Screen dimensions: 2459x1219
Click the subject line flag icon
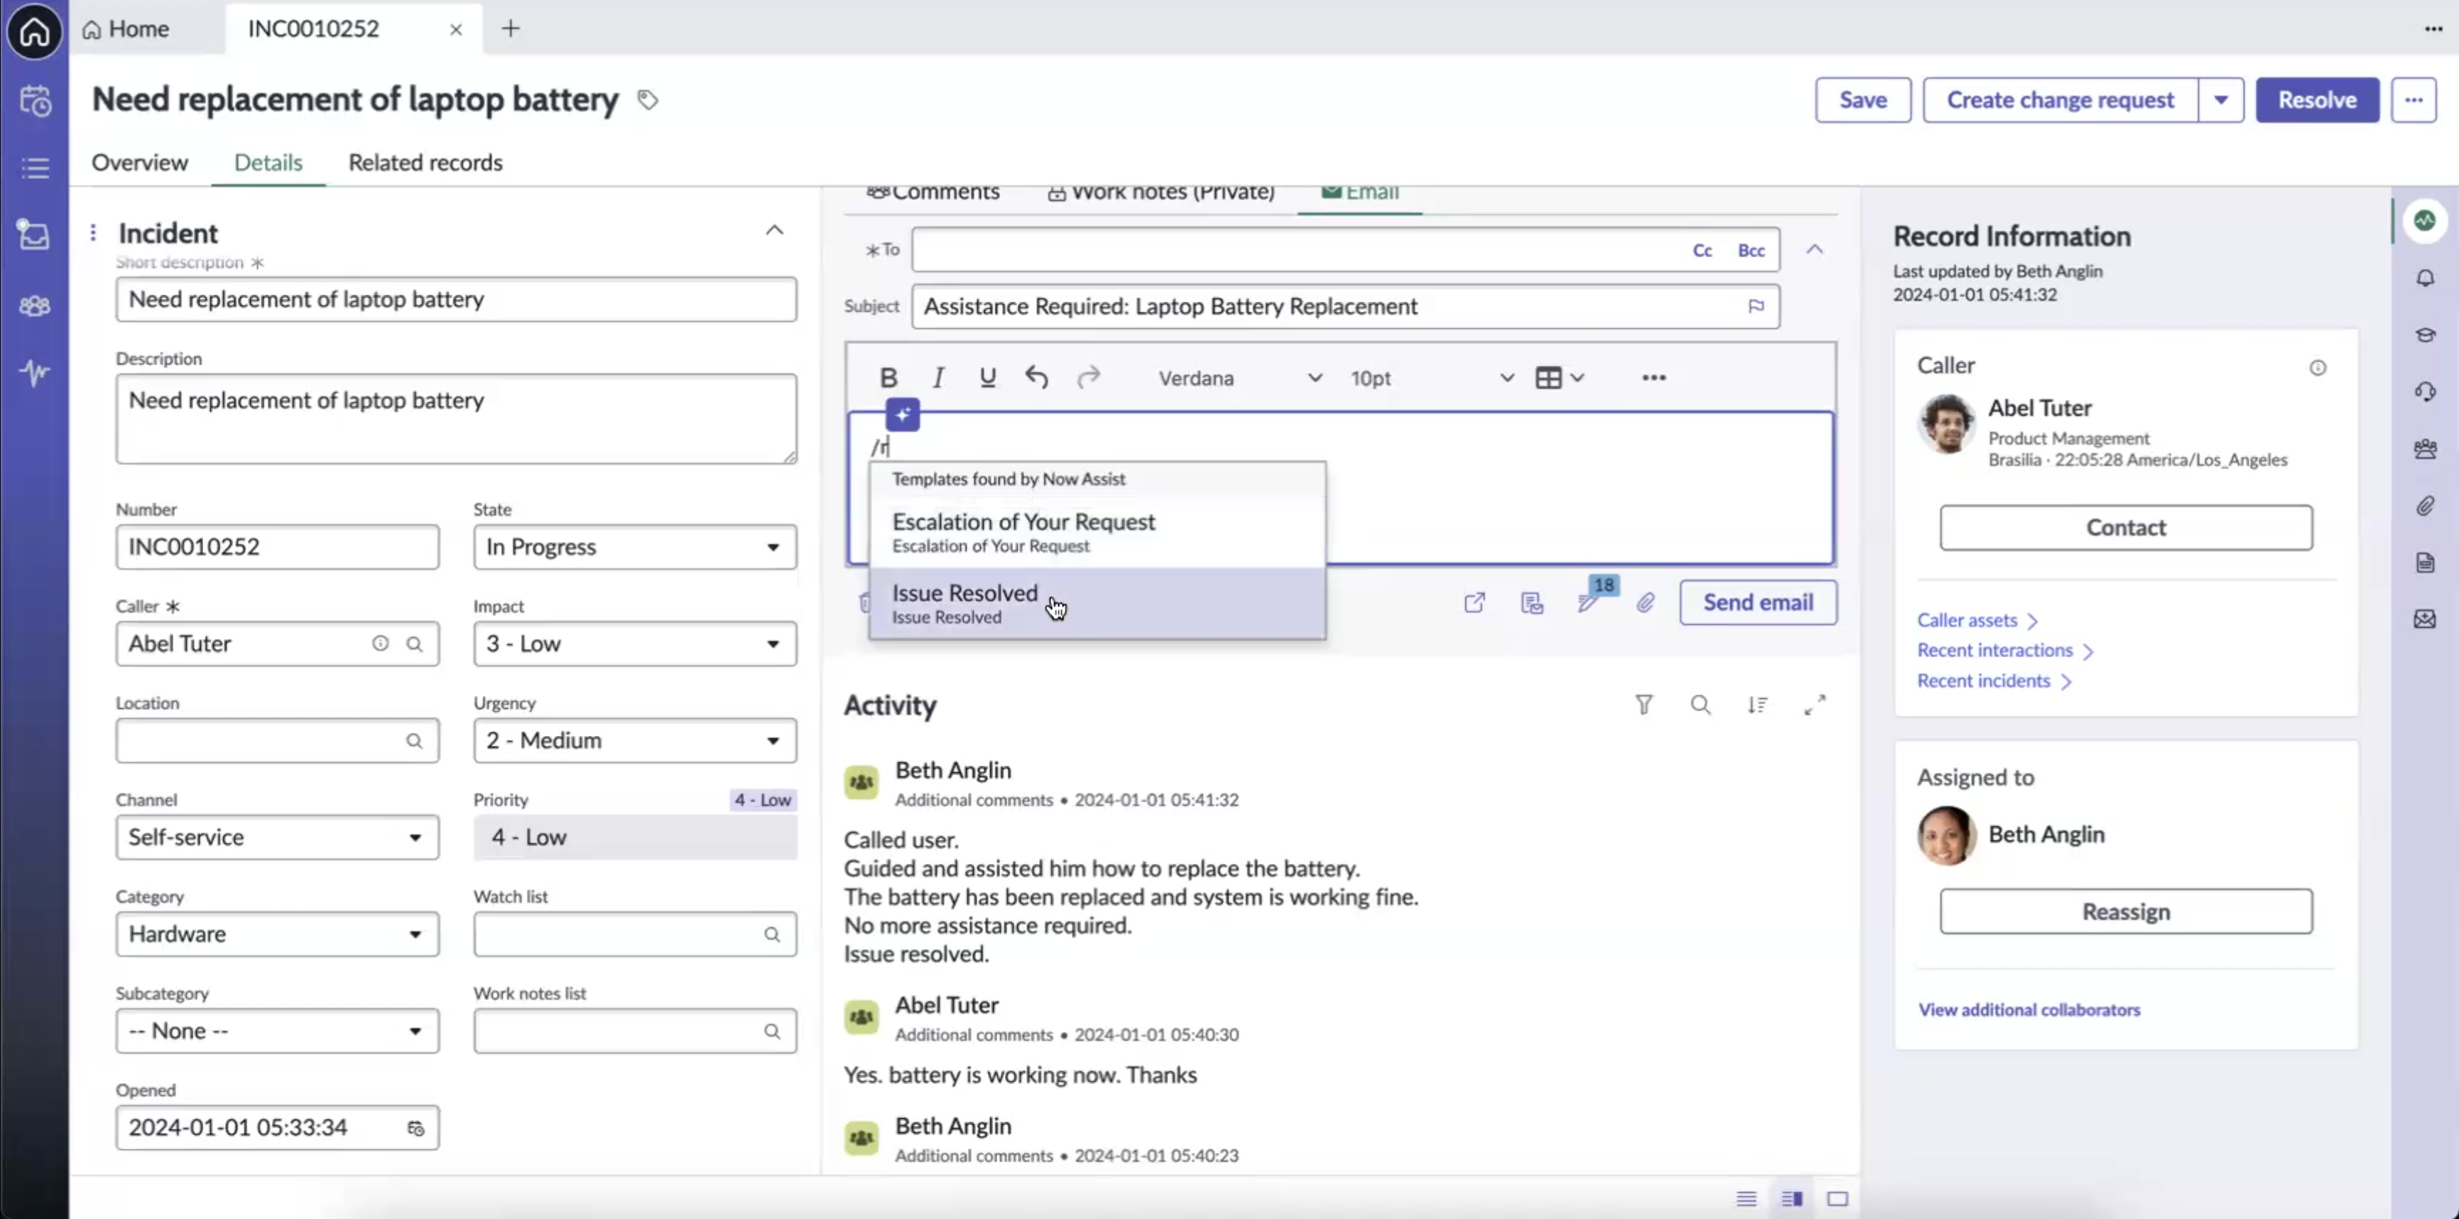pos(1756,306)
